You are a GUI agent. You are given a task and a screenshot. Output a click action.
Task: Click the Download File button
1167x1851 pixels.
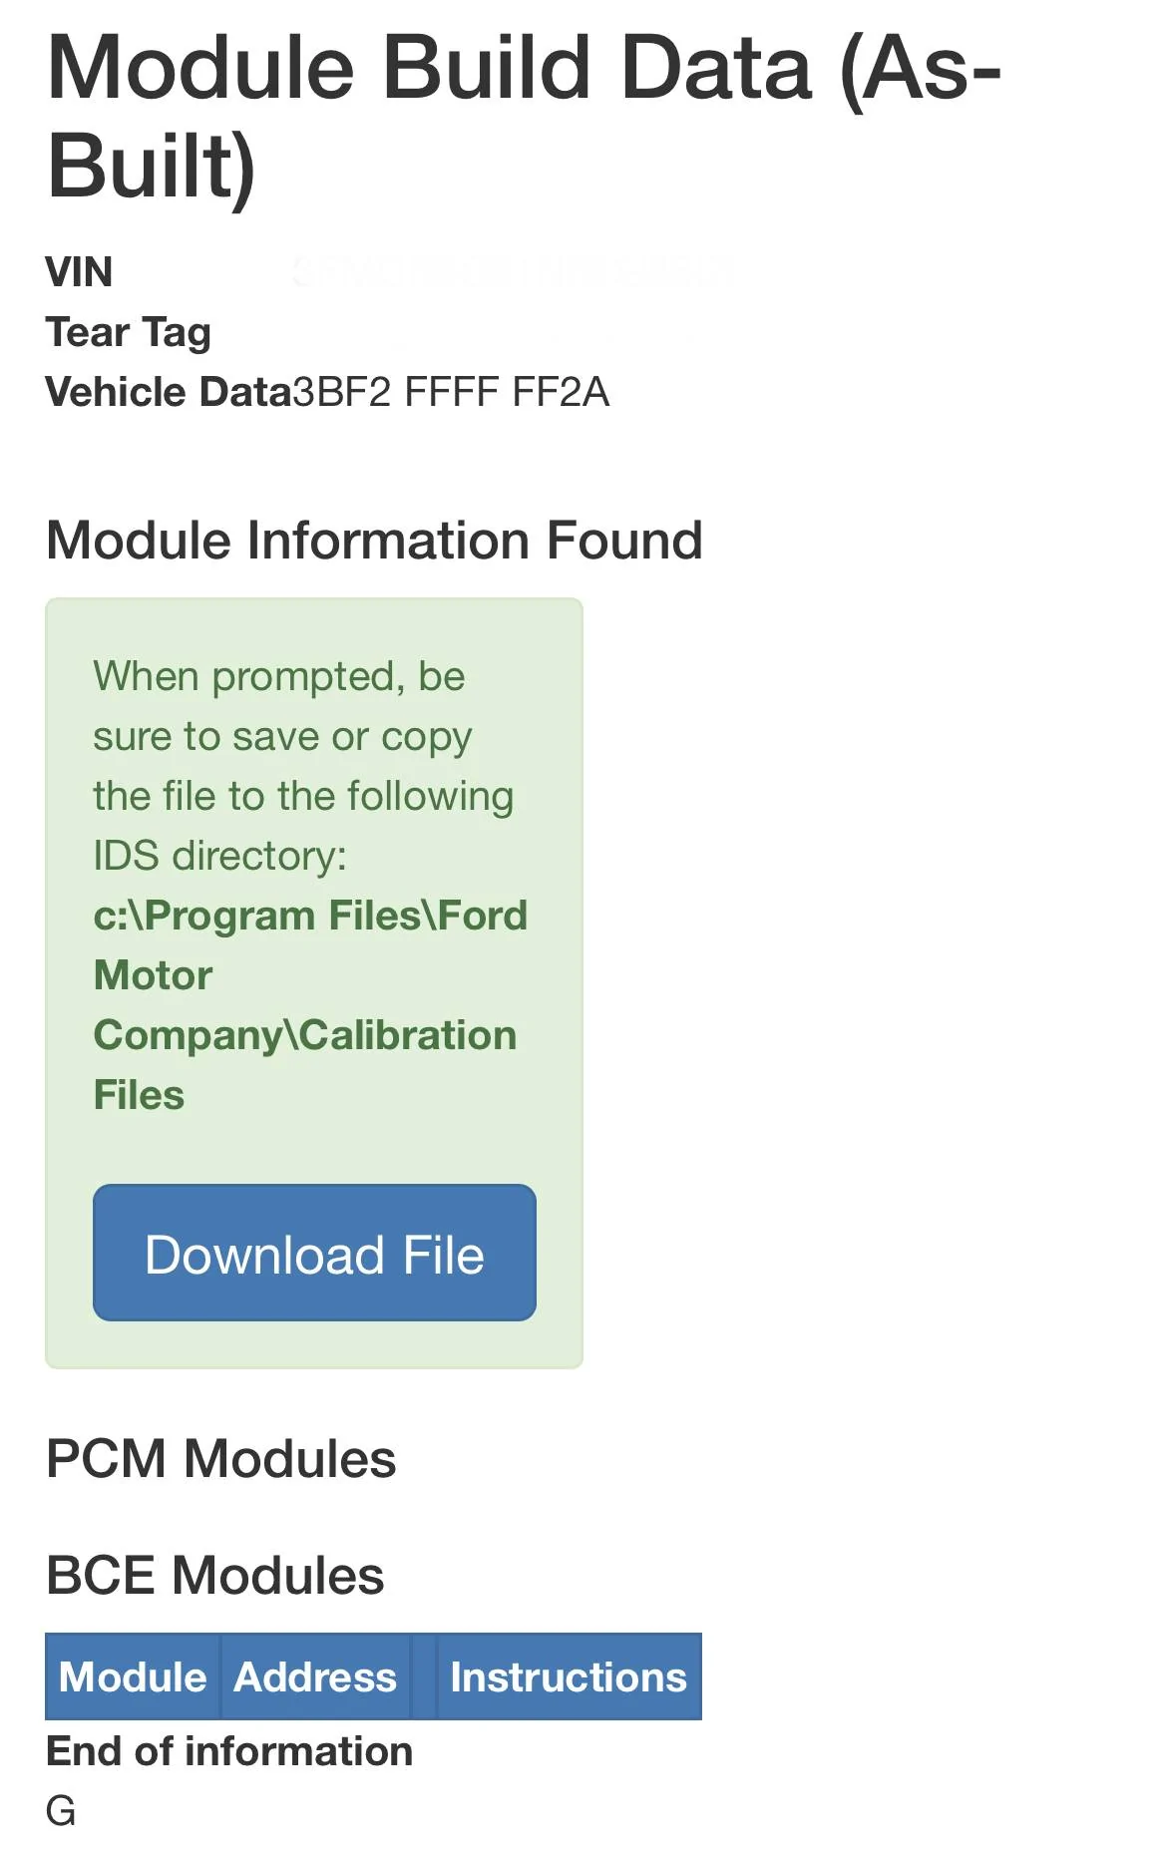pos(314,1253)
